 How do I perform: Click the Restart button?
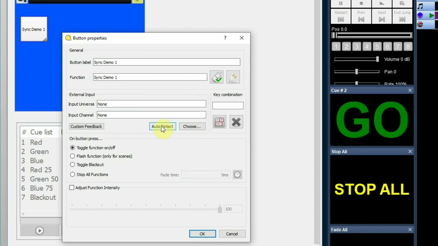click(341, 16)
